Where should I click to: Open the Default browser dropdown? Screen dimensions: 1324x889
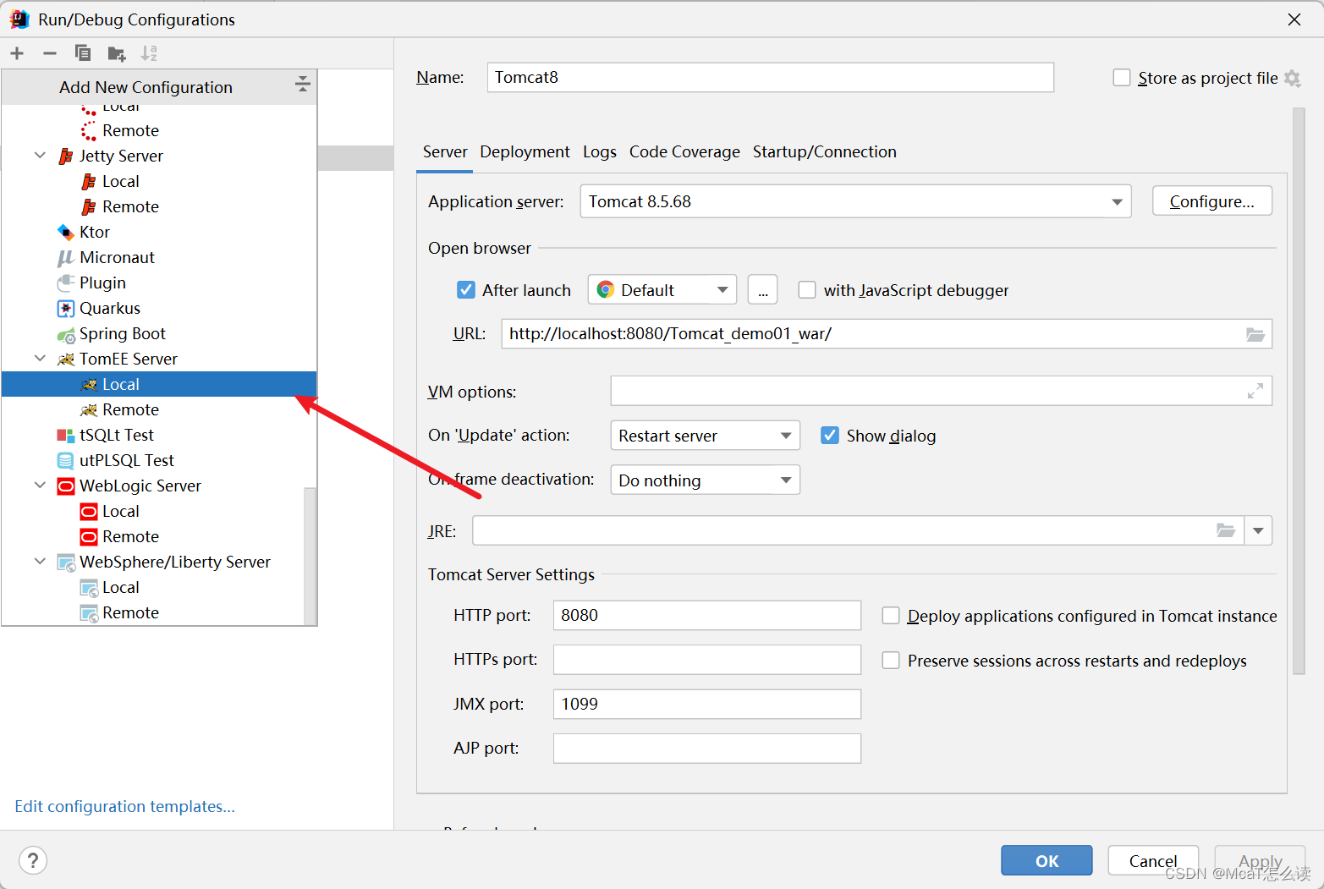tap(662, 290)
